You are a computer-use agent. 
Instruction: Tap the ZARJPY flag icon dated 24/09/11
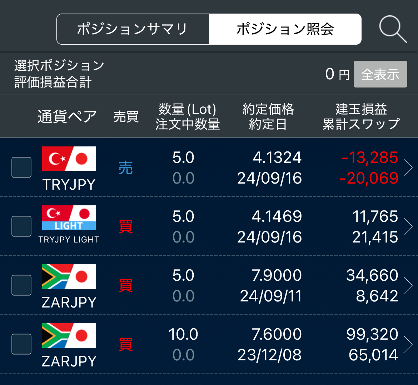tap(69, 276)
